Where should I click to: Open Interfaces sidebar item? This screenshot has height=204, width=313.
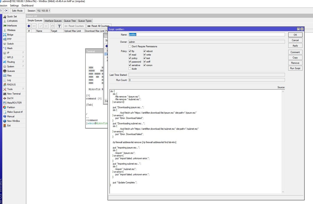pyautogui.click(x=12, y=26)
